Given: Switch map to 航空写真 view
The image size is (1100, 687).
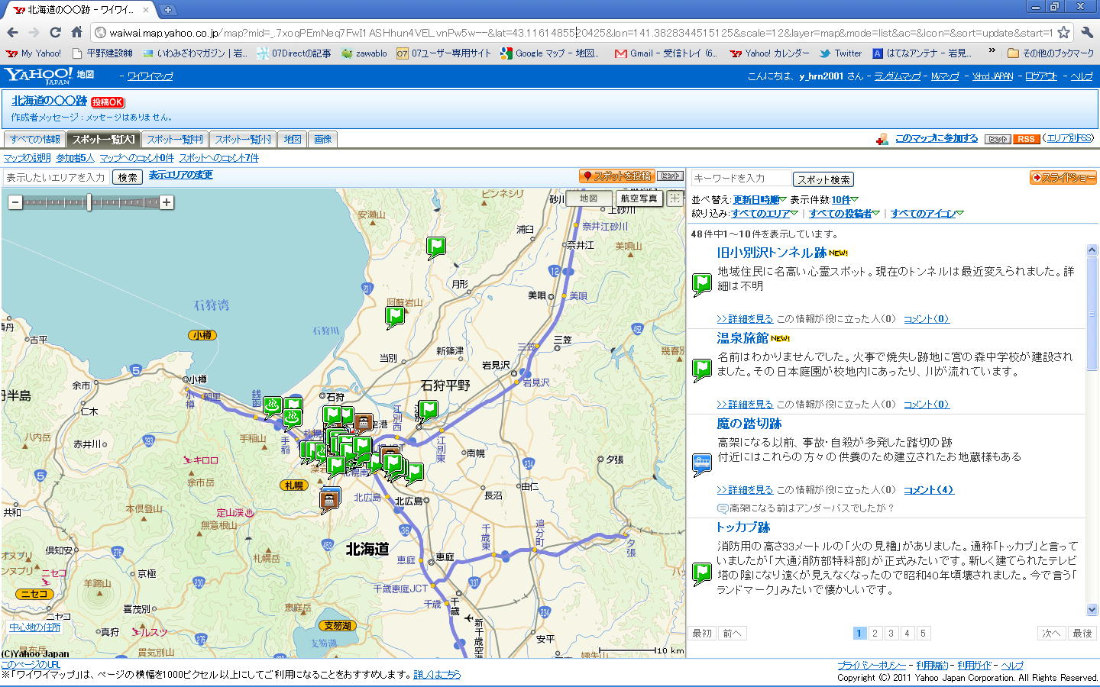Looking at the screenshot, I should 638,198.
